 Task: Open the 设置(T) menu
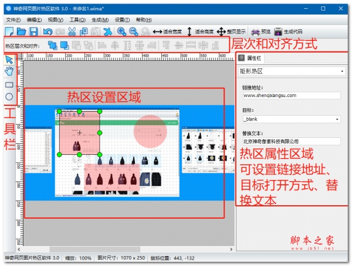(123, 20)
